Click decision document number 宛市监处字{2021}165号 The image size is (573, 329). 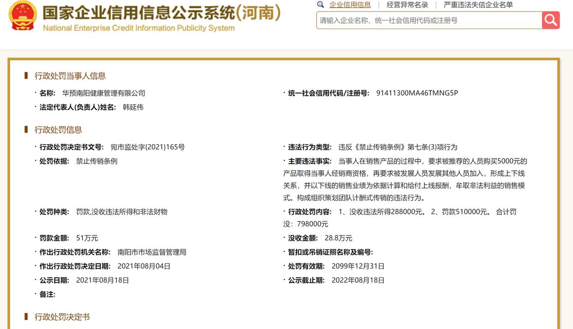tap(148, 147)
